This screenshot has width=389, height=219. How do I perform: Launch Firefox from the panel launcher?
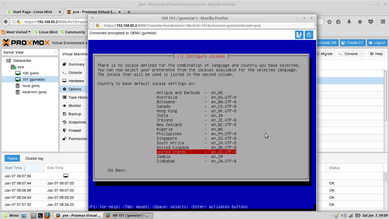[x=47, y=216]
